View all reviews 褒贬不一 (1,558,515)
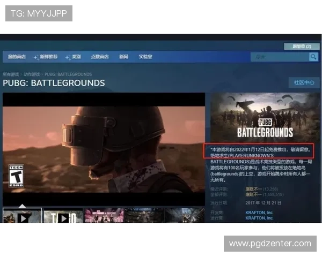322x257 pixels. (265, 194)
